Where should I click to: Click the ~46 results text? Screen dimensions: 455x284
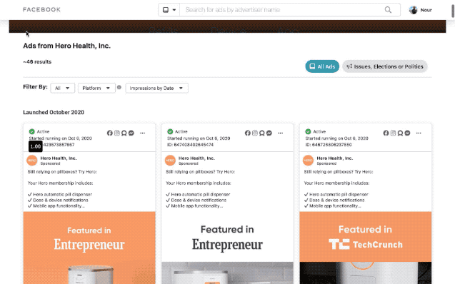[x=37, y=62]
